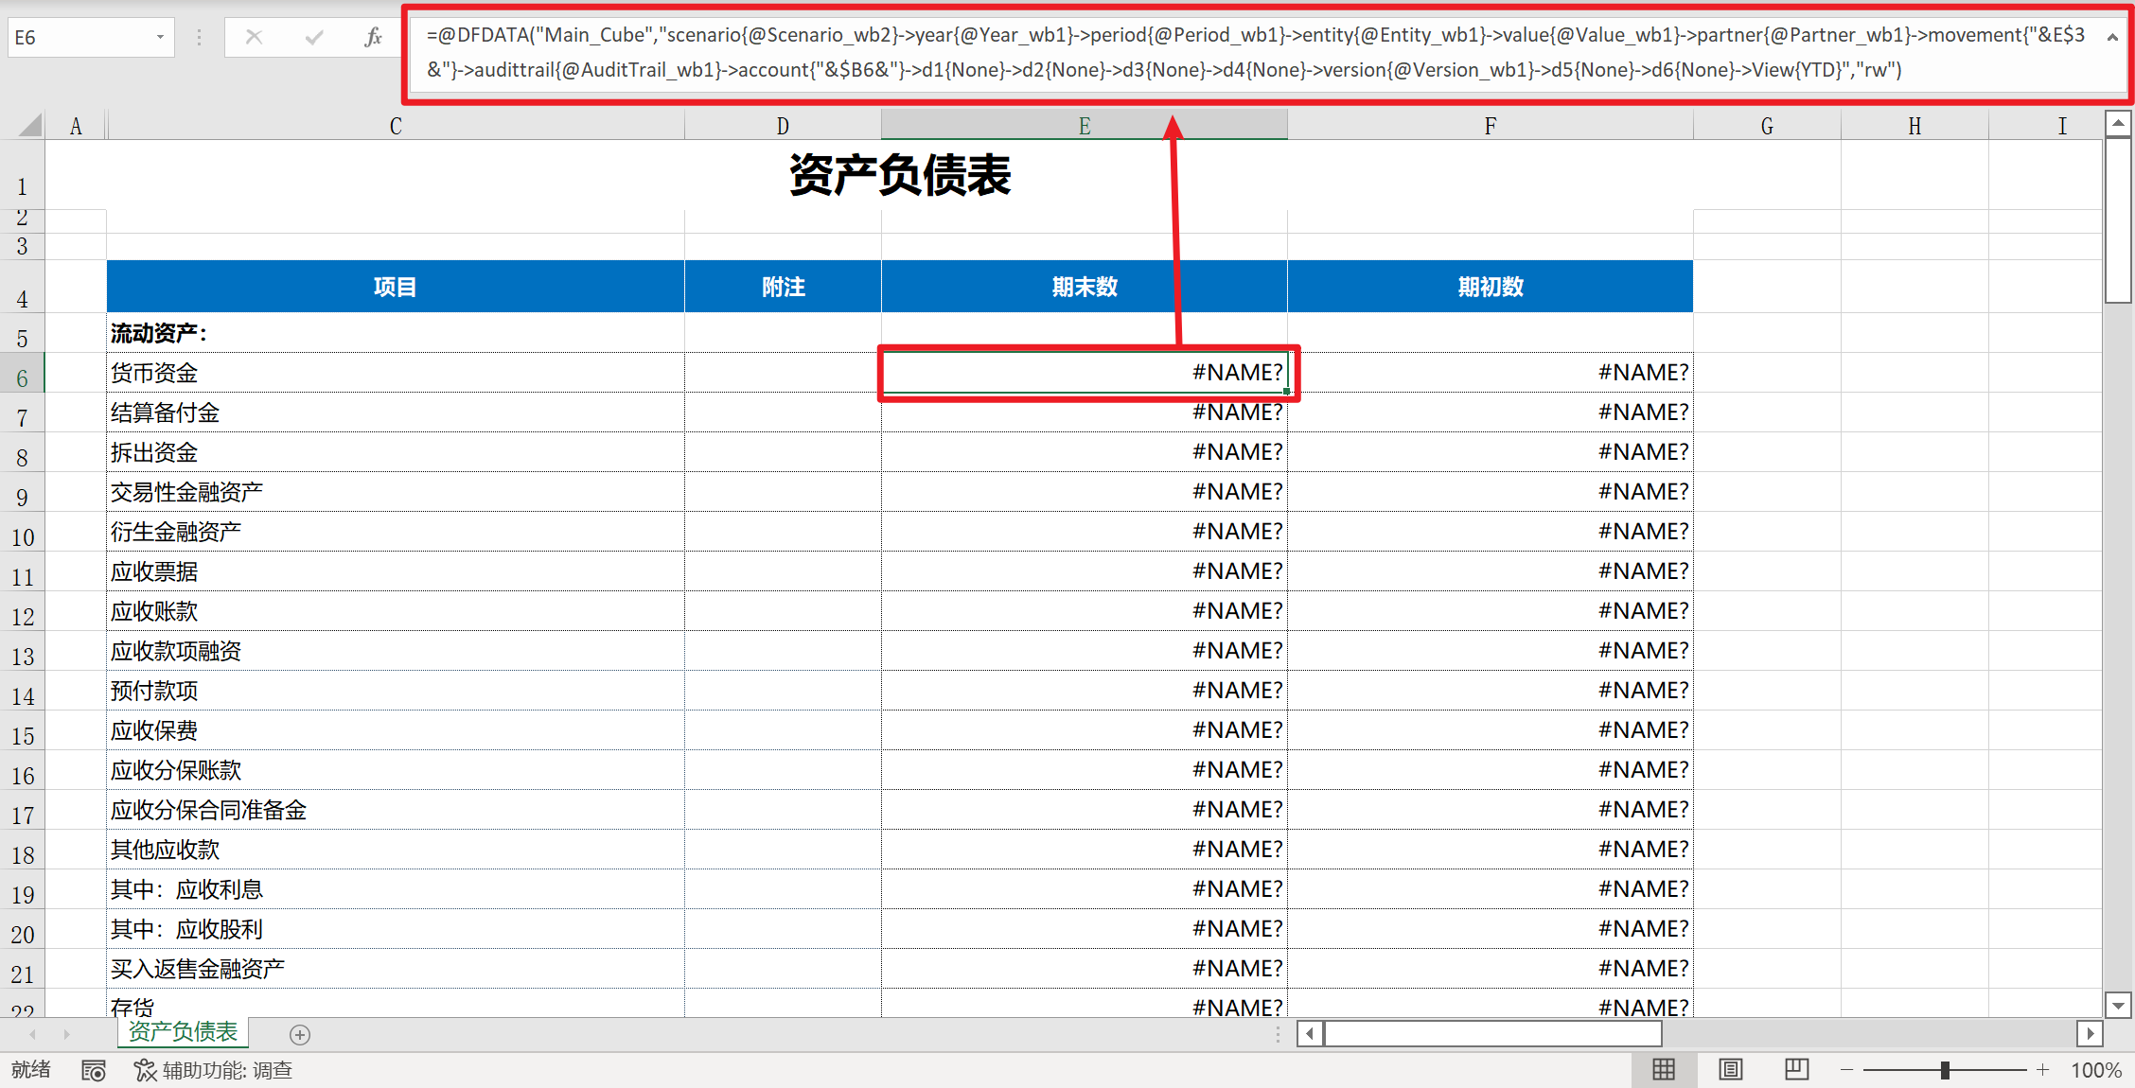Switch to Page Layout view icon
2135x1088 pixels.
(x=1730, y=1069)
